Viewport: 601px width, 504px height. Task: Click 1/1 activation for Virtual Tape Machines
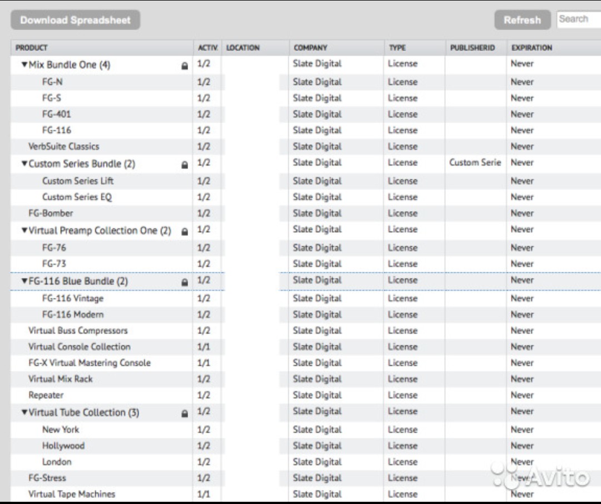204,493
